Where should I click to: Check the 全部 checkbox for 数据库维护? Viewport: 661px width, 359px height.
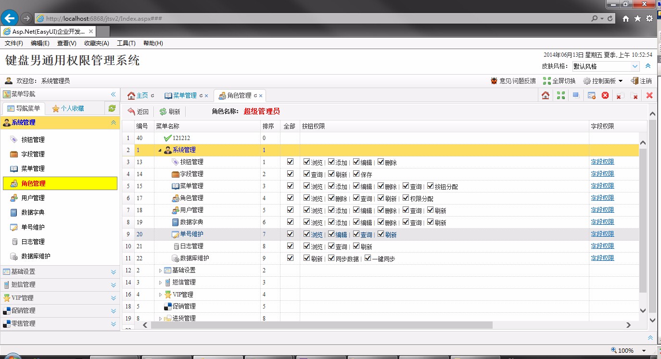pos(290,258)
